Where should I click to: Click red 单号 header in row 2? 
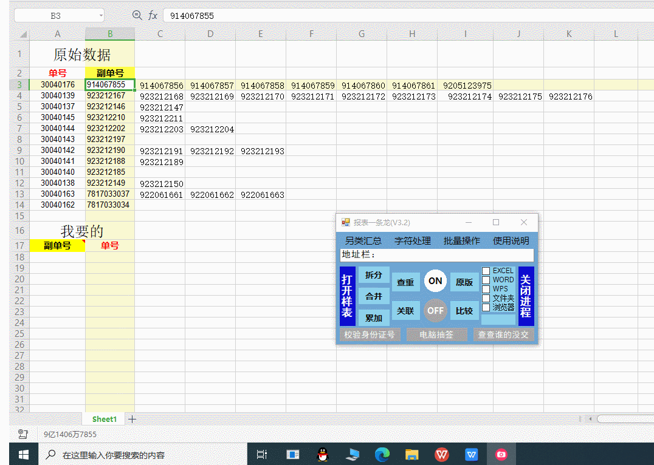pos(58,73)
